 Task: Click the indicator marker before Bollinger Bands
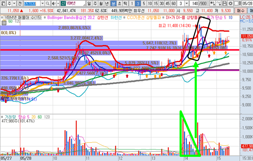(45, 17)
